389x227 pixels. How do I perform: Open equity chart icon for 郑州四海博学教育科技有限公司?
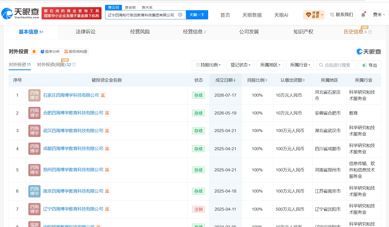(107, 170)
